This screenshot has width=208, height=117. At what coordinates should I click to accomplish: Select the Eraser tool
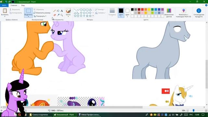[55, 15]
